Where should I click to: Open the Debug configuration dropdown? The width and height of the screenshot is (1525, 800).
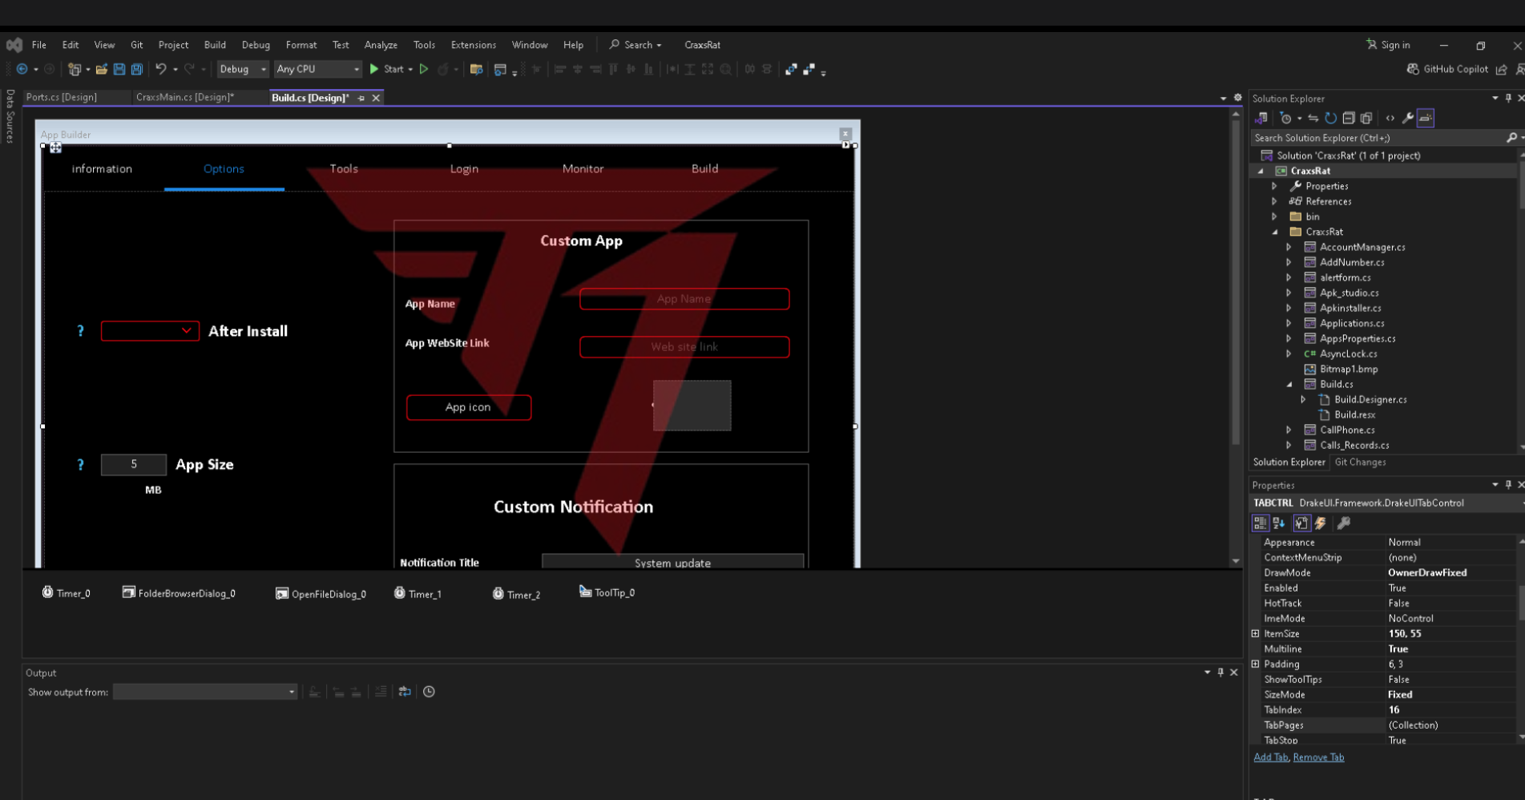click(x=243, y=70)
